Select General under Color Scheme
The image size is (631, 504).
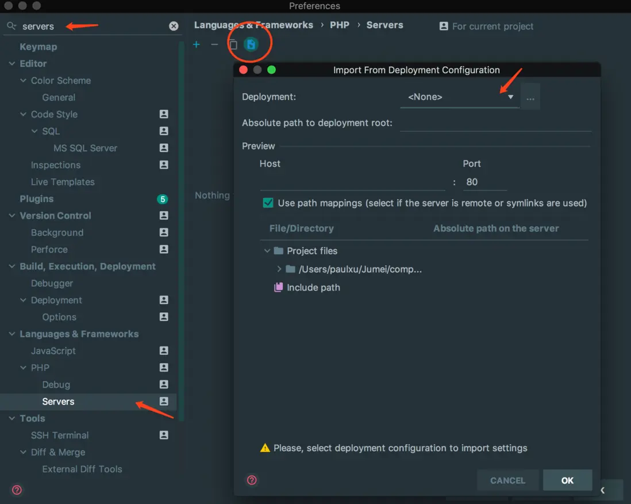click(x=59, y=97)
